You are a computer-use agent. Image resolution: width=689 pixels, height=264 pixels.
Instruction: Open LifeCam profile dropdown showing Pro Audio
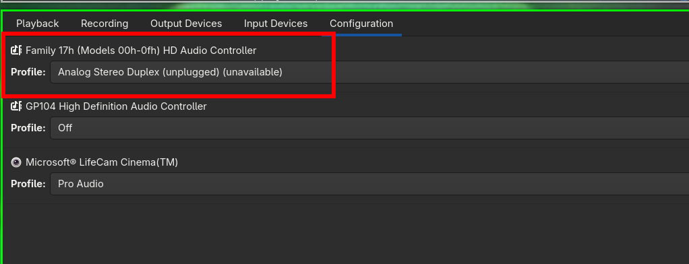pos(369,184)
